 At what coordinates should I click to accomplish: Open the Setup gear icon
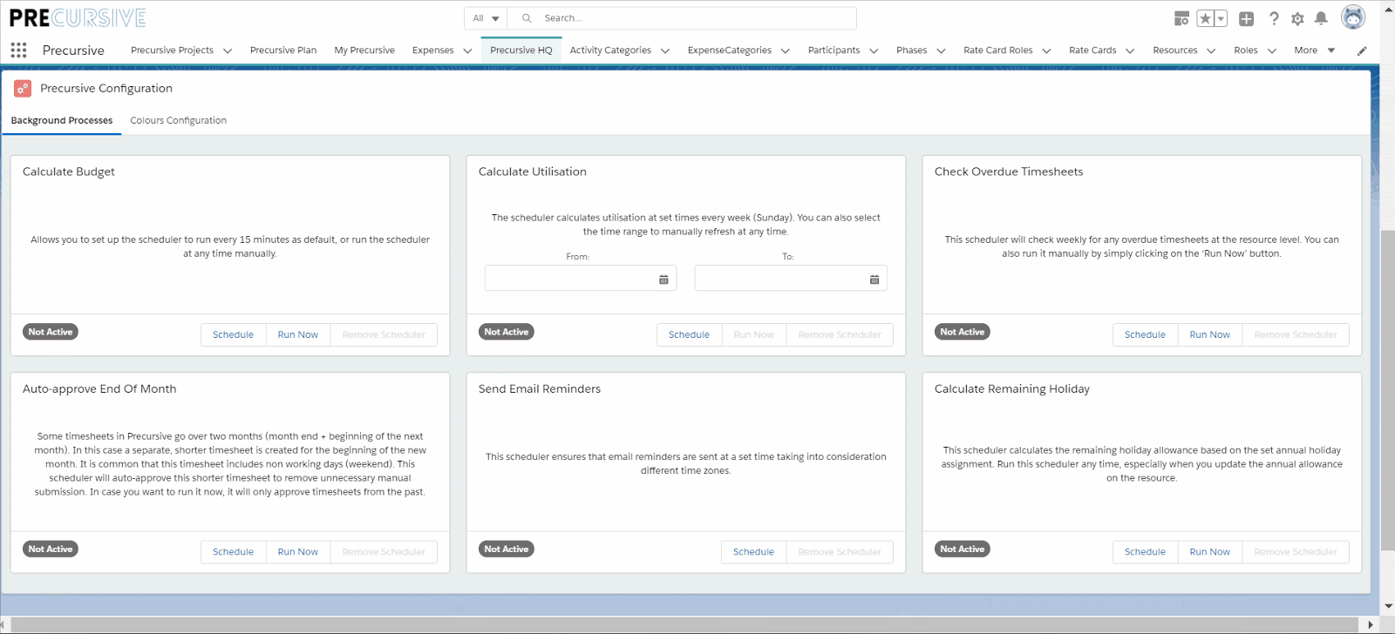[x=1297, y=18]
